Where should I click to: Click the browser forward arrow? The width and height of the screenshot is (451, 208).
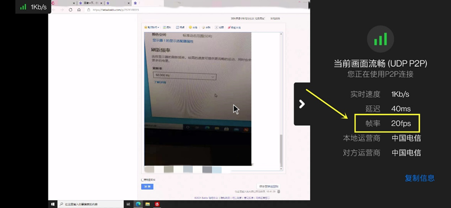click(62, 10)
